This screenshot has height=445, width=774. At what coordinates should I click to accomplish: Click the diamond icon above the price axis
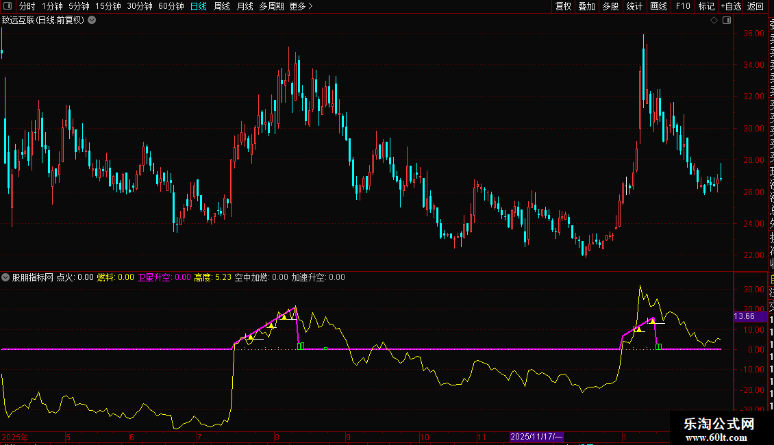[714, 21]
